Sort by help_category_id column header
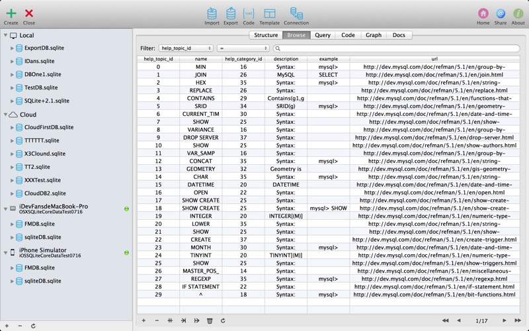The width and height of the screenshot is (529, 331). point(243,59)
